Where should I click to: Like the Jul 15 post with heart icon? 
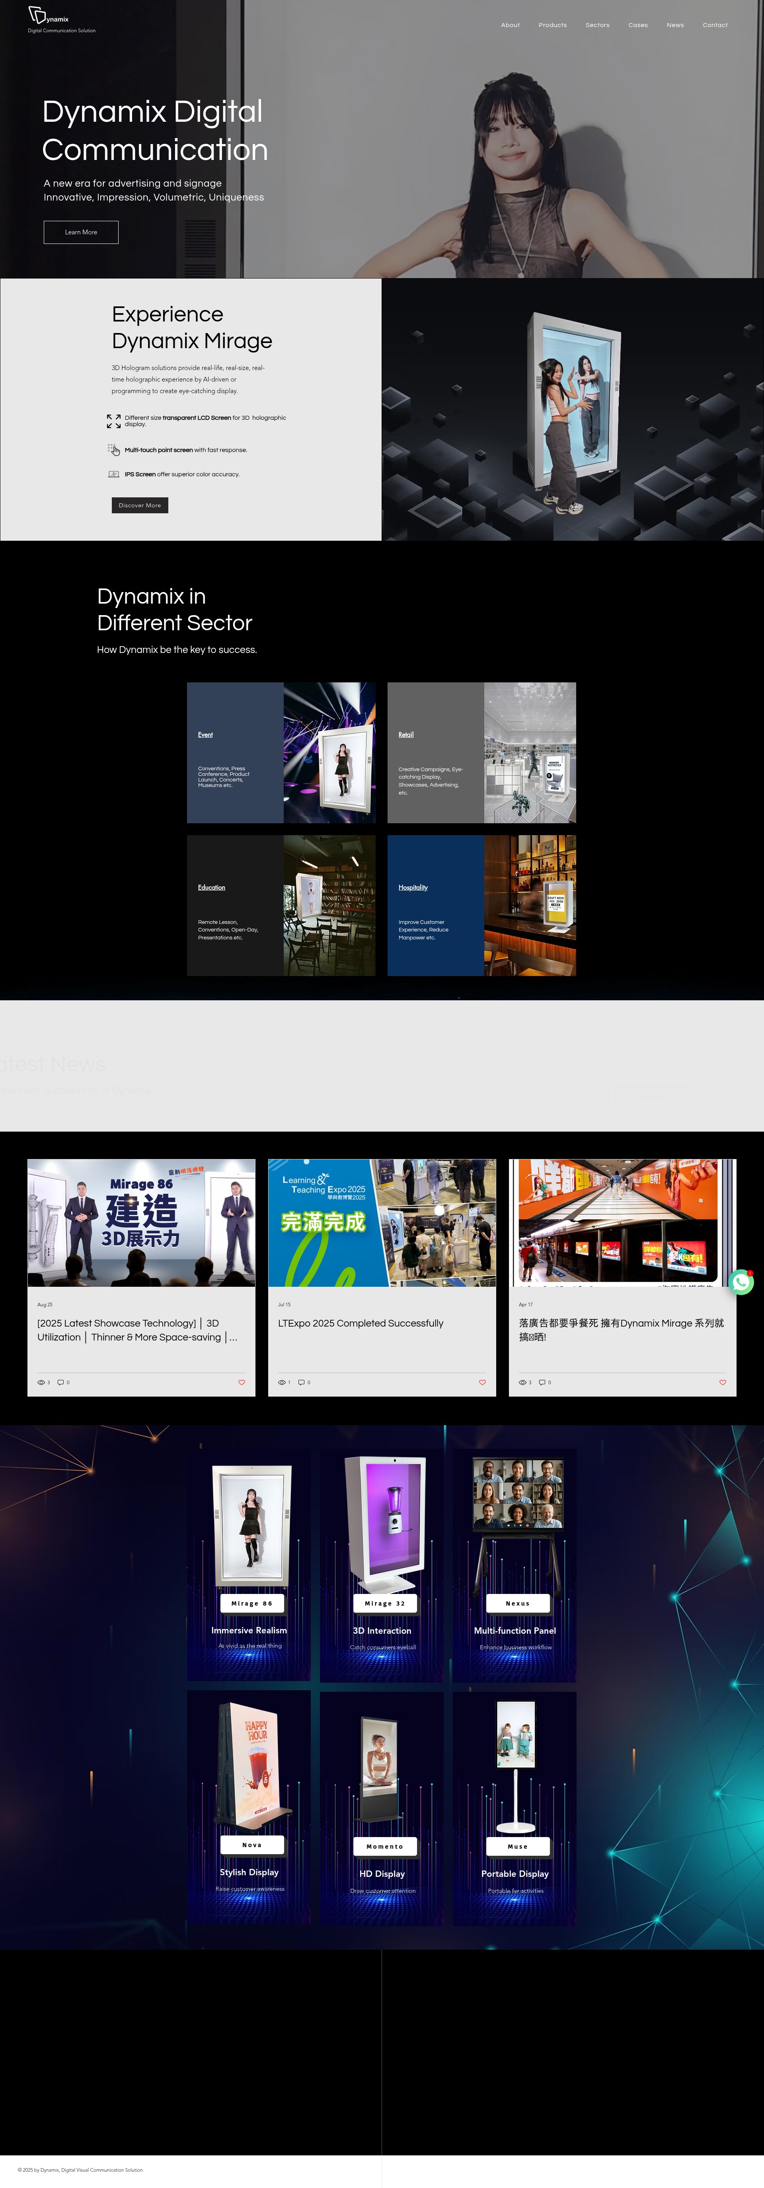pyautogui.click(x=482, y=1382)
